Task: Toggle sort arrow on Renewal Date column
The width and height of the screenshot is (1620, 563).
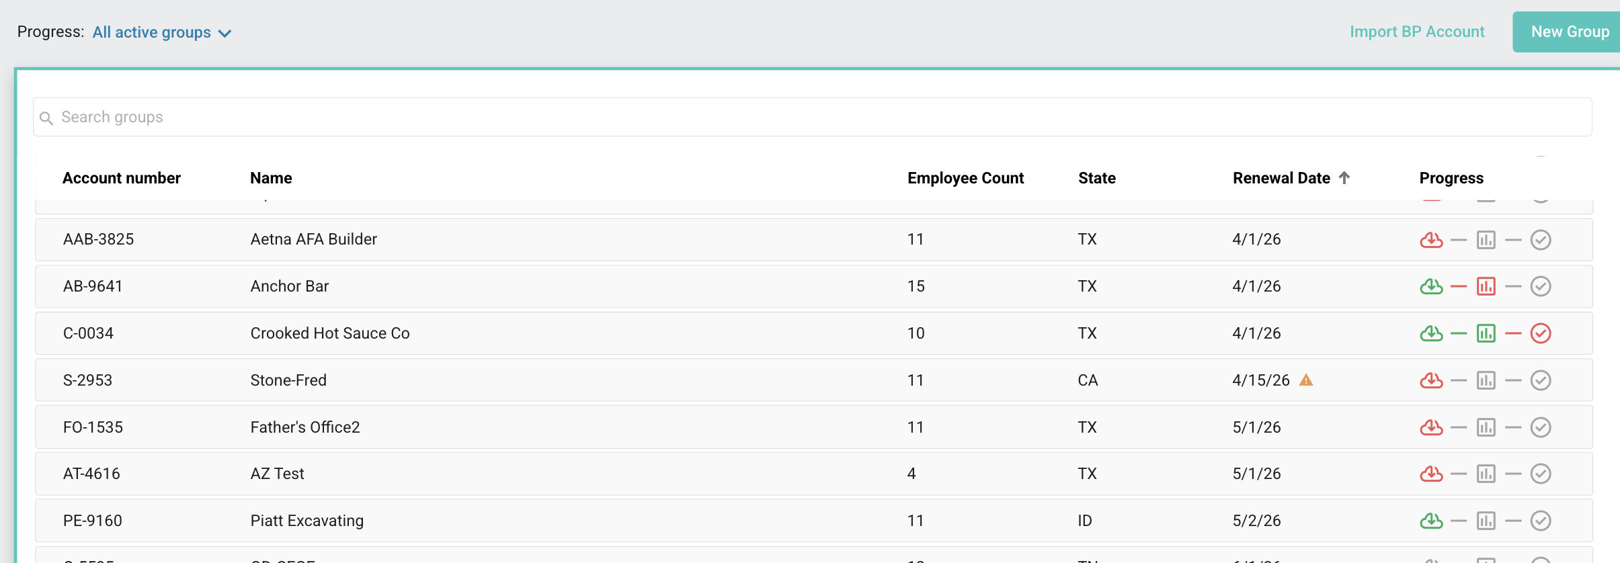Action: (1344, 178)
